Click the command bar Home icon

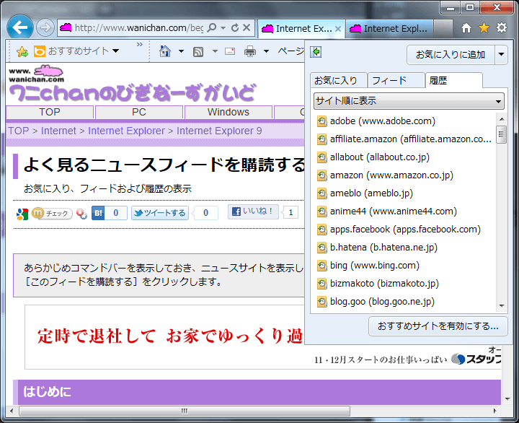pyautogui.click(x=165, y=51)
